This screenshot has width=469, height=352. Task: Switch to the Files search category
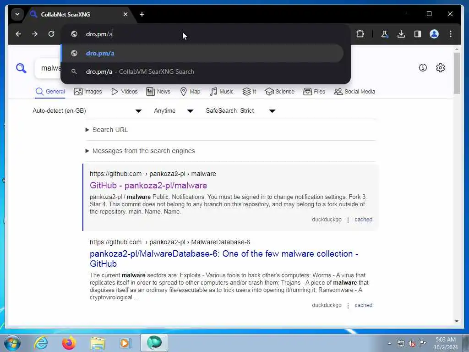pos(314,92)
